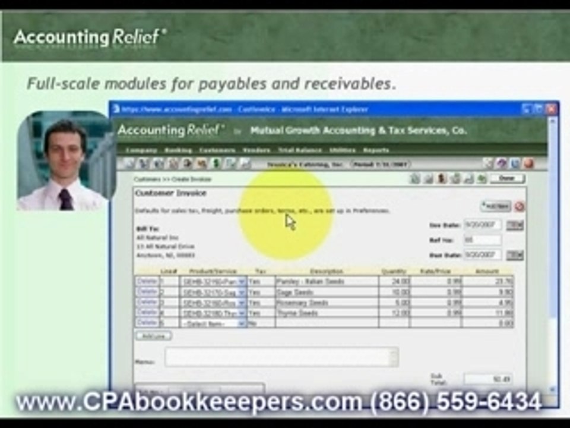Open the Customers menu
570x428 pixels.
click(x=217, y=150)
